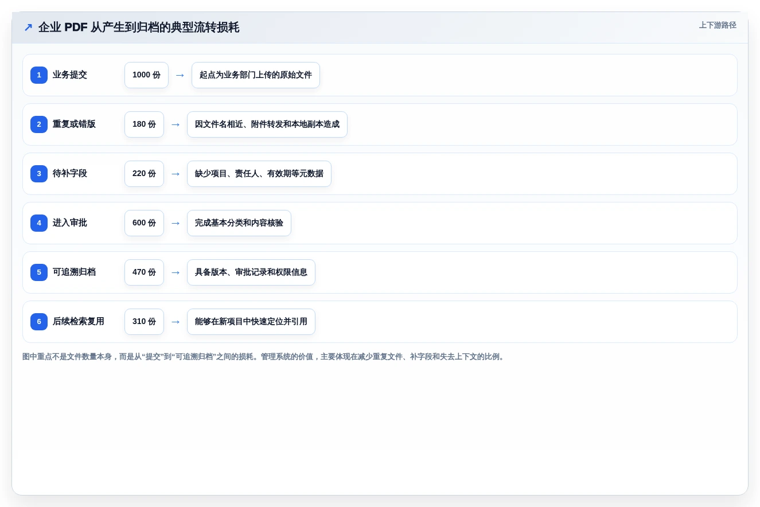Click the title 企业 PDF 从产生到归档的典型流转损耗

coord(139,28)
